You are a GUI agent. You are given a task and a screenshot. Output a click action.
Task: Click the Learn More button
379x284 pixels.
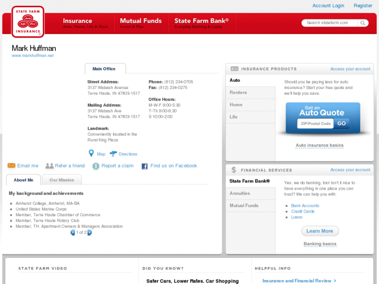(320, 231)
